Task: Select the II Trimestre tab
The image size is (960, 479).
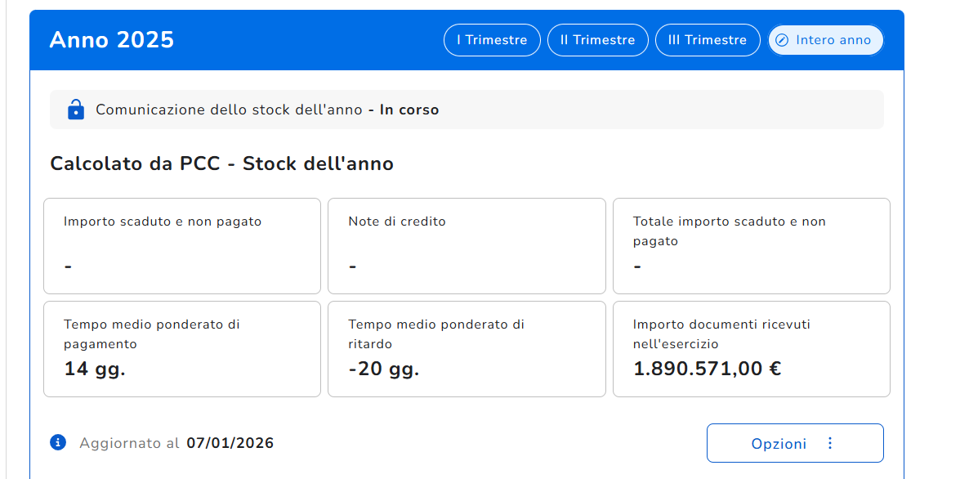Action: point(597,40)
